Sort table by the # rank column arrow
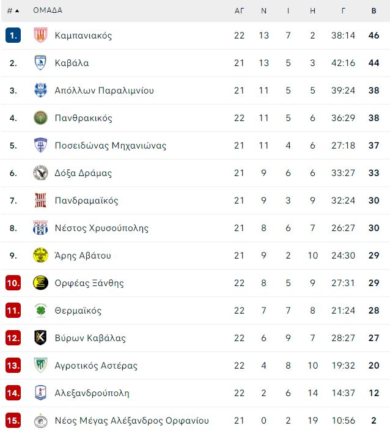The height and width of the screenshot is (434, 390). tap(13, 11)
